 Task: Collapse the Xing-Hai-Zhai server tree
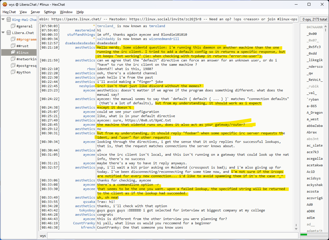coord(3,20)
